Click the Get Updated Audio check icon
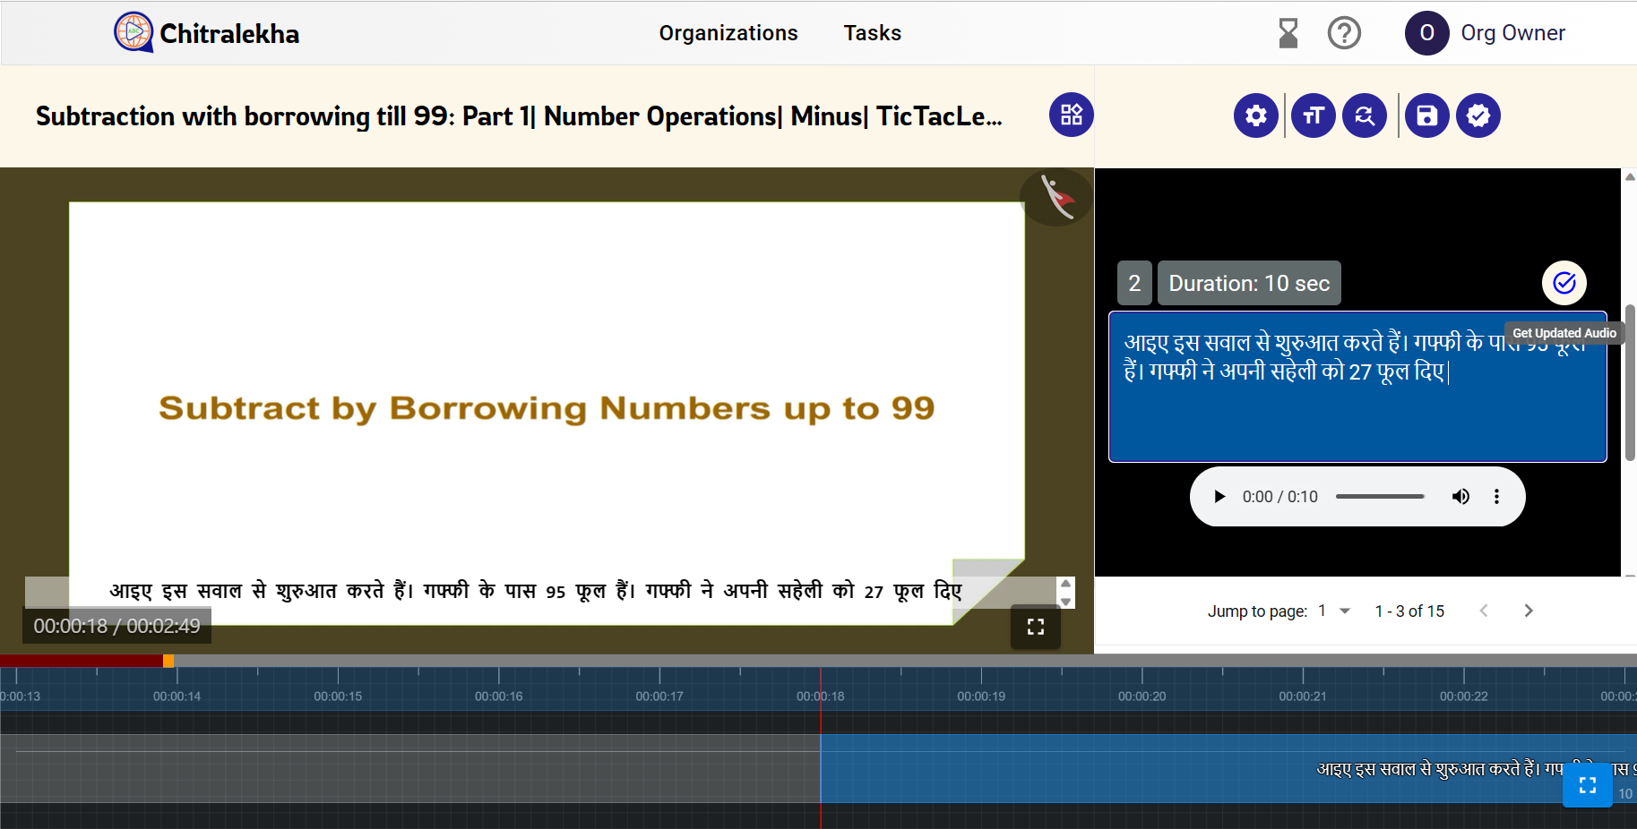1637x829 pixels. pos(1564,282)
